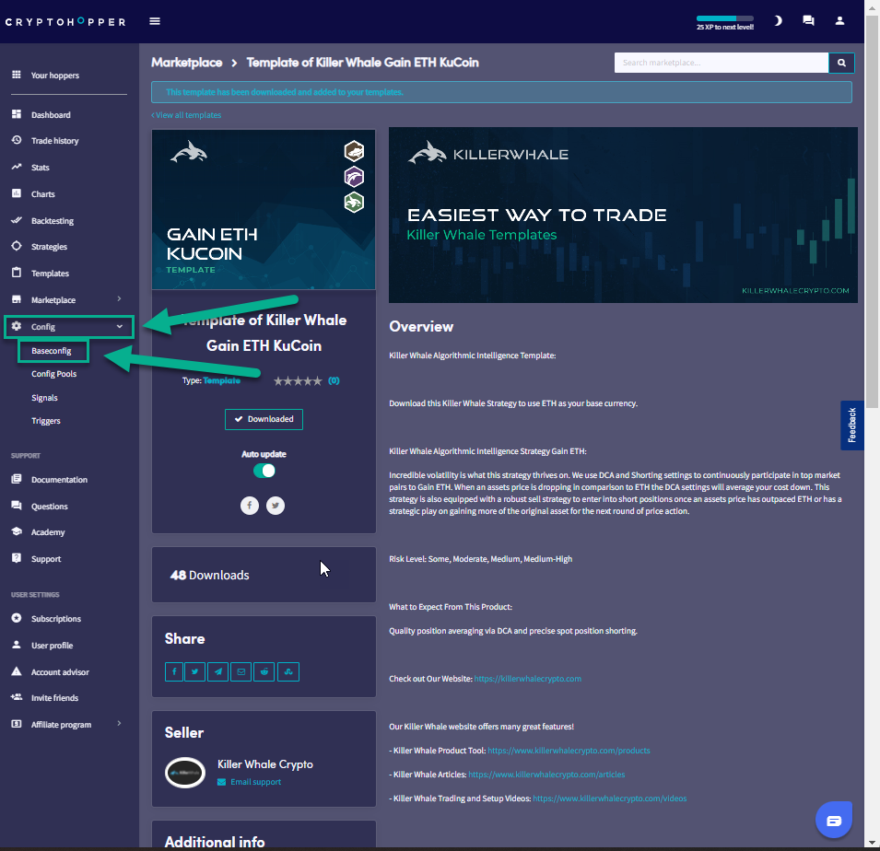Open the user account profile icon

[x=839, y=21]
